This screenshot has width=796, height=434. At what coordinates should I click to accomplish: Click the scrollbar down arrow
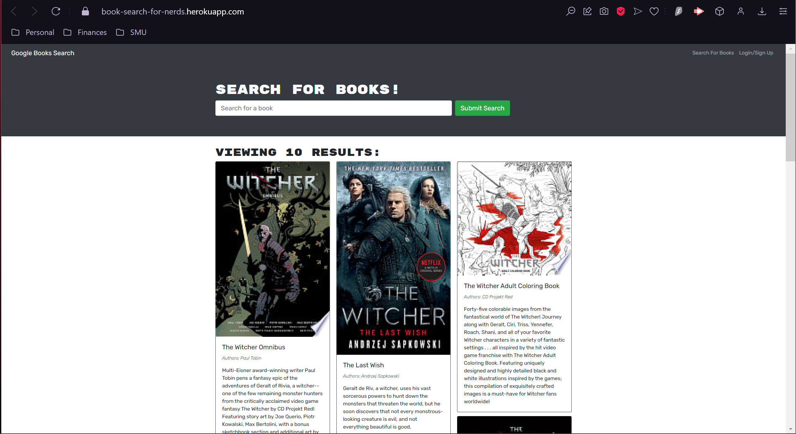(791, 429)
